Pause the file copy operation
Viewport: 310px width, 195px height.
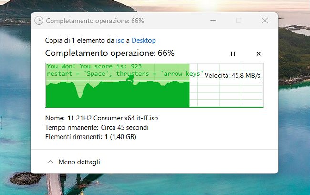click(233, 54)
